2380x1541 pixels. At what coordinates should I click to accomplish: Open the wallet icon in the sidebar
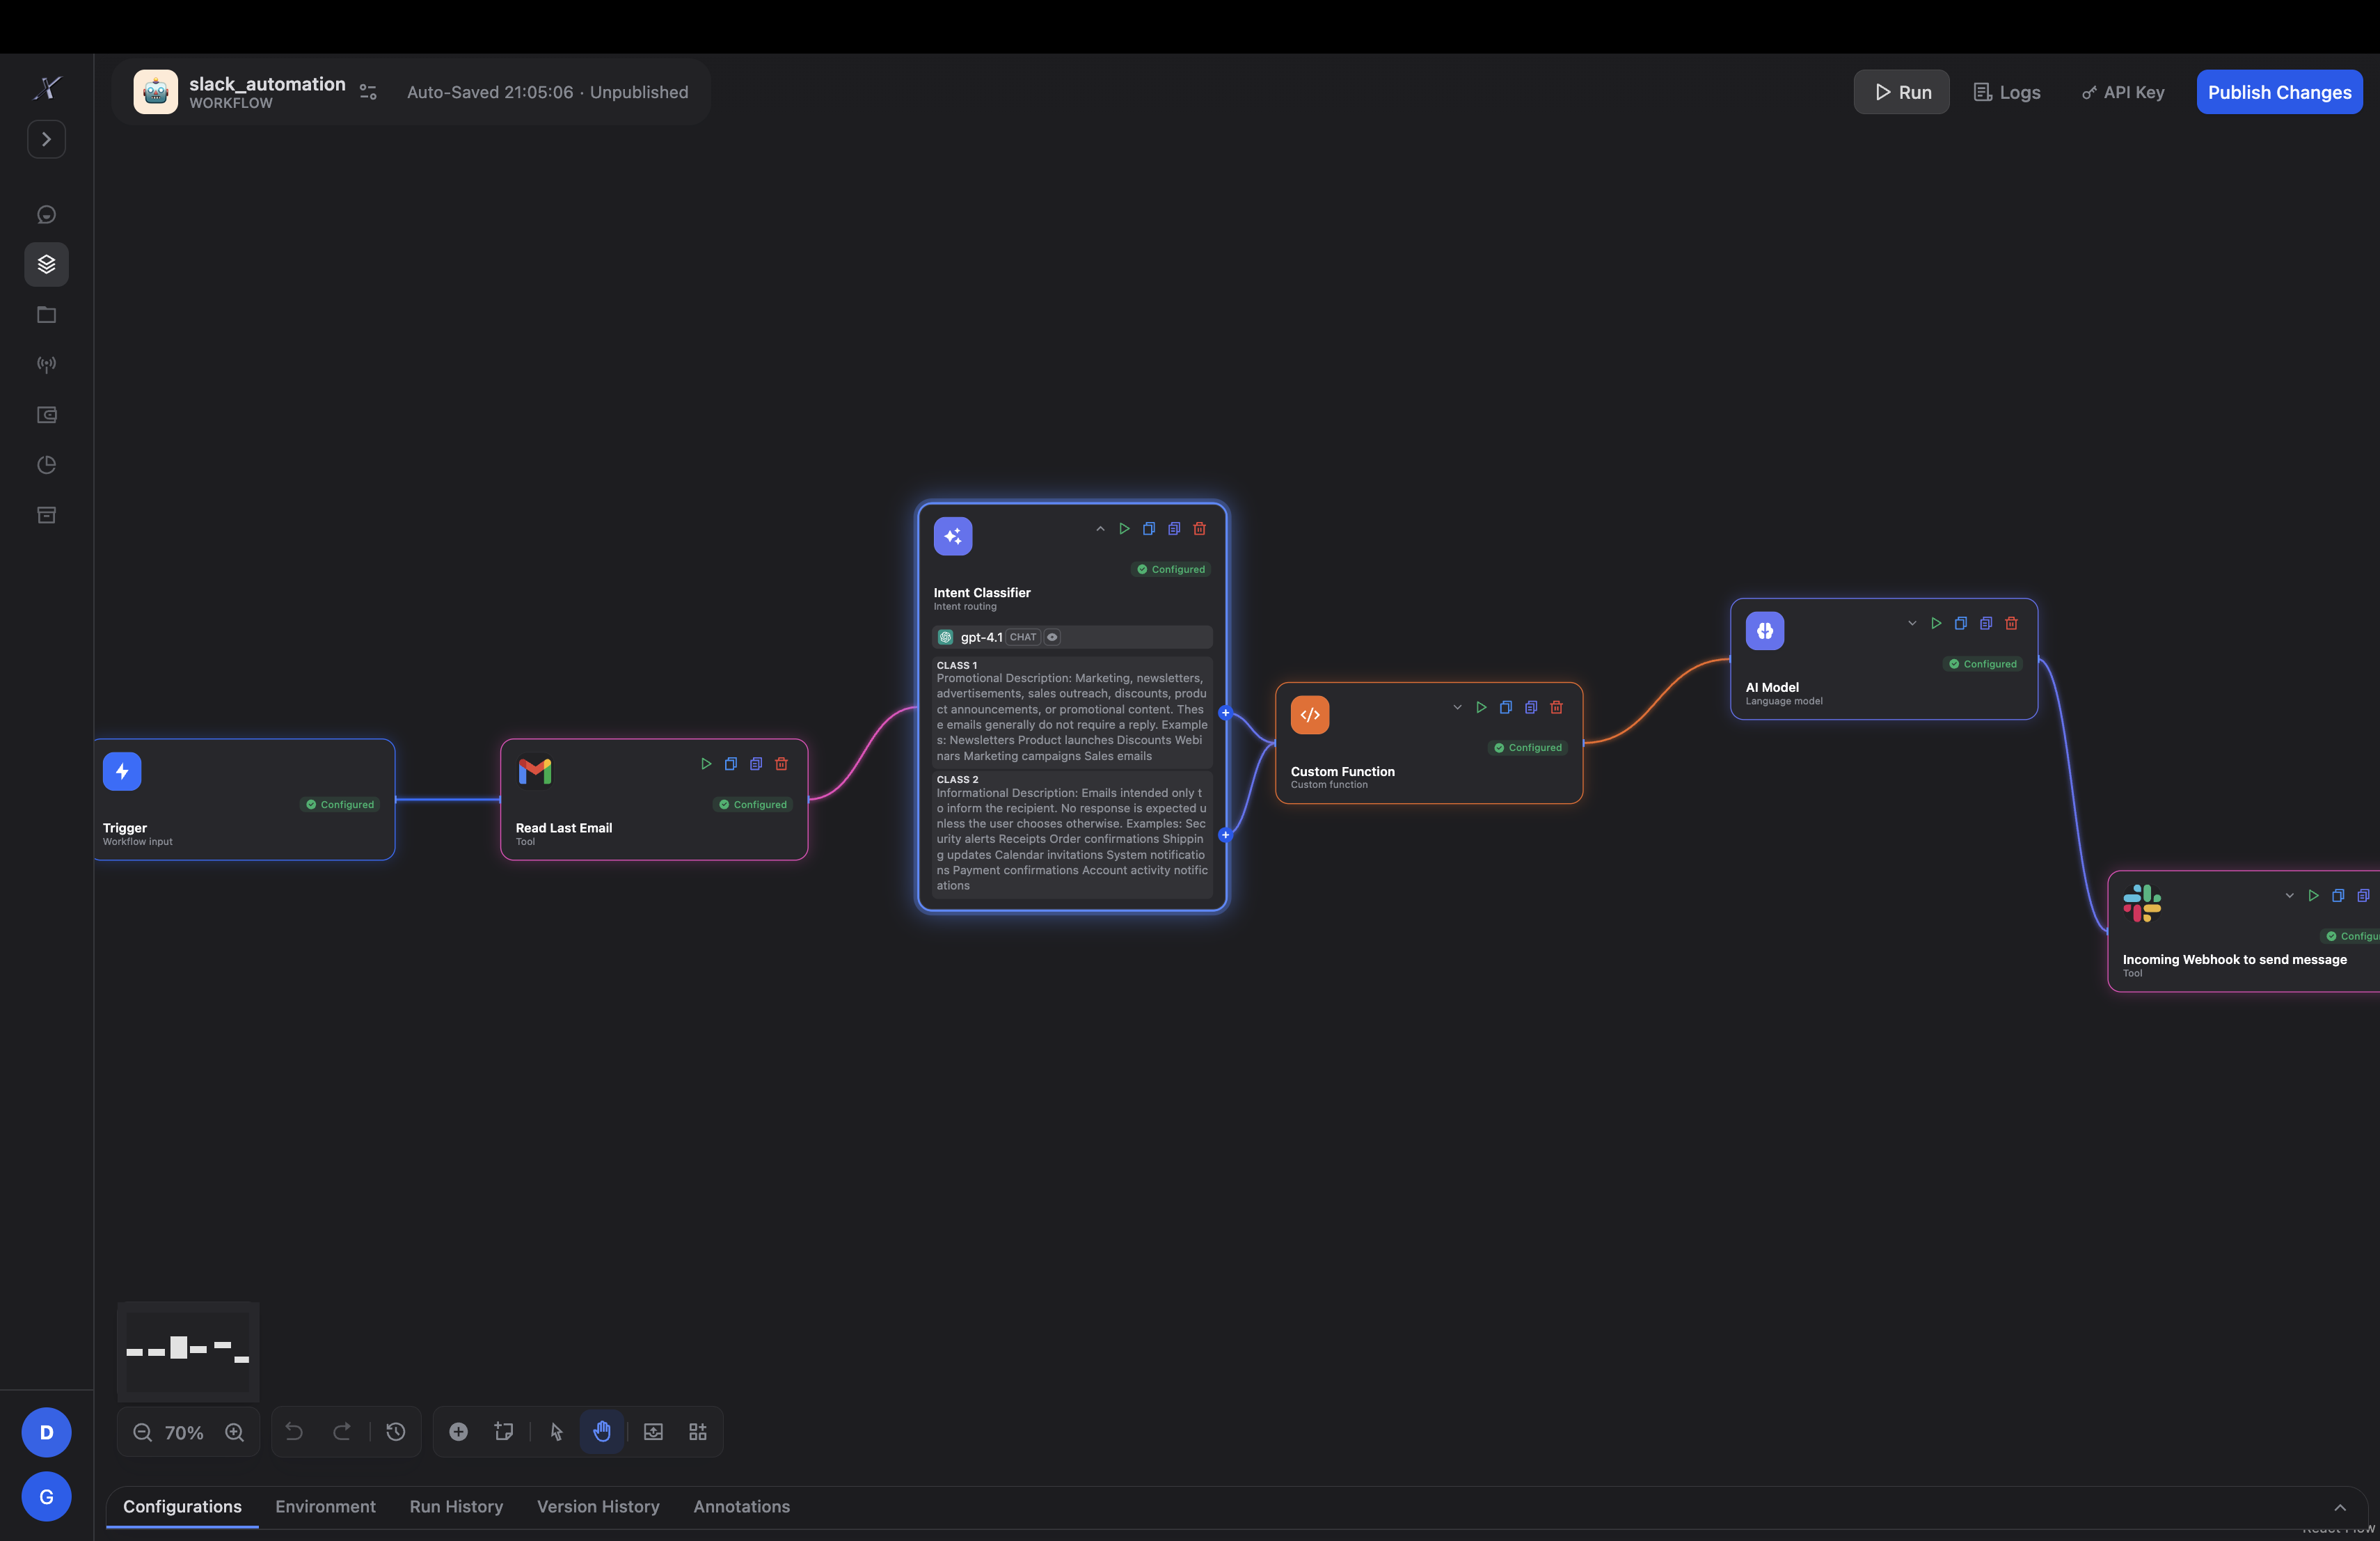[46, 414]
